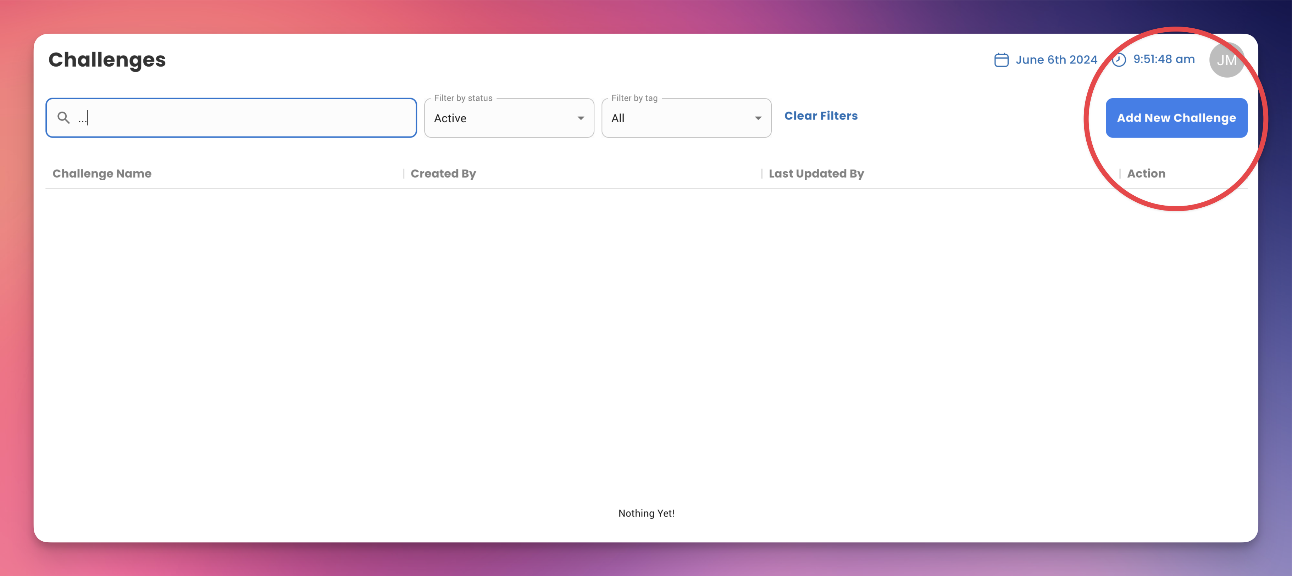Click the 9:51:48 am time display
The width and height of the screenshot is (1292, 576).
[x=1164, y=59]
